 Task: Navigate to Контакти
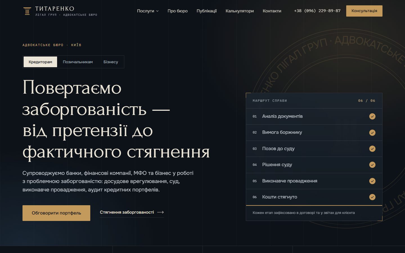(272, 11)
